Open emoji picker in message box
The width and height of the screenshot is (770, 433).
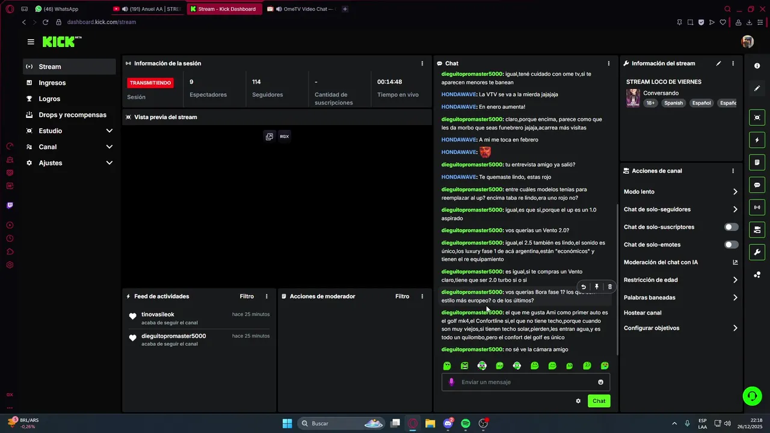600,382
